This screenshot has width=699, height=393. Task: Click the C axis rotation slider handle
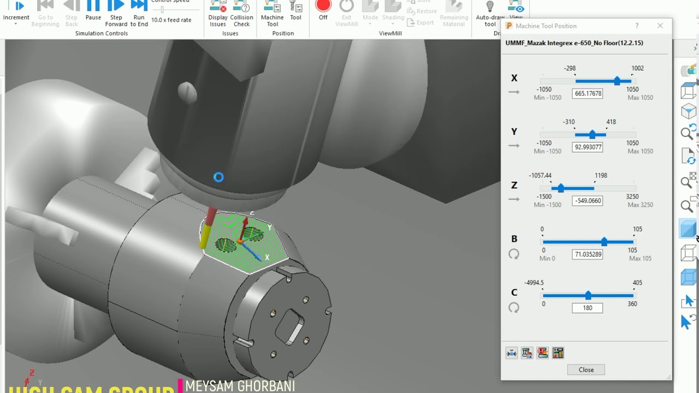[588, 295]
